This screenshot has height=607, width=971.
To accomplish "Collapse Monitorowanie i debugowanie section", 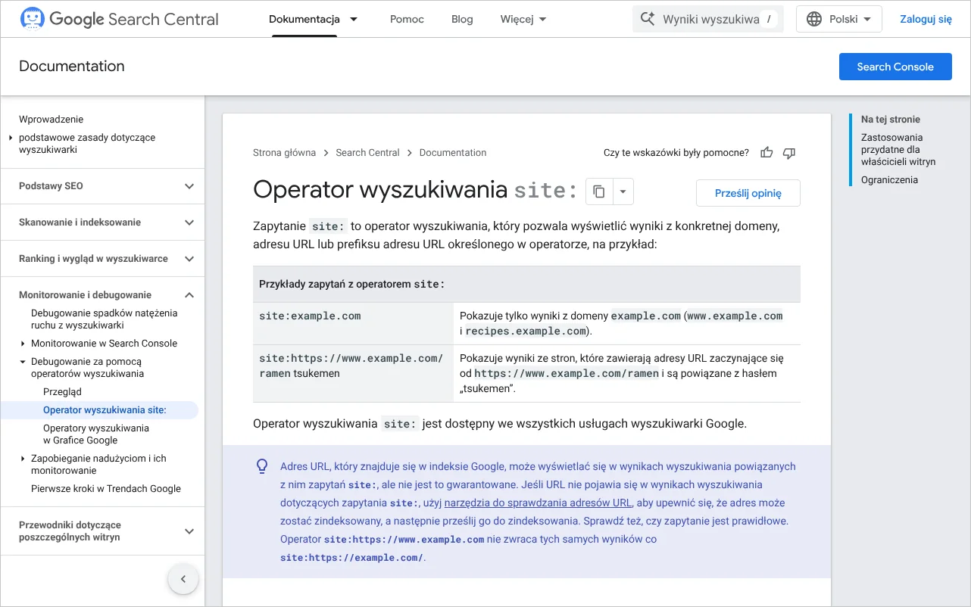I will click(189, 295).
